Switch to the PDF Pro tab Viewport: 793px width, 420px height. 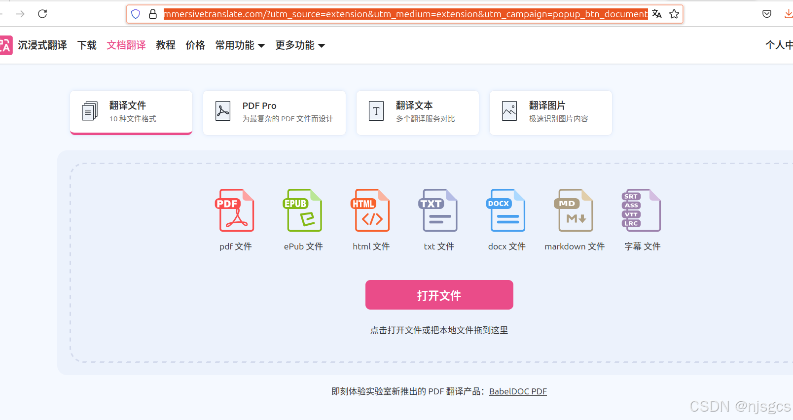click(274, 112)
